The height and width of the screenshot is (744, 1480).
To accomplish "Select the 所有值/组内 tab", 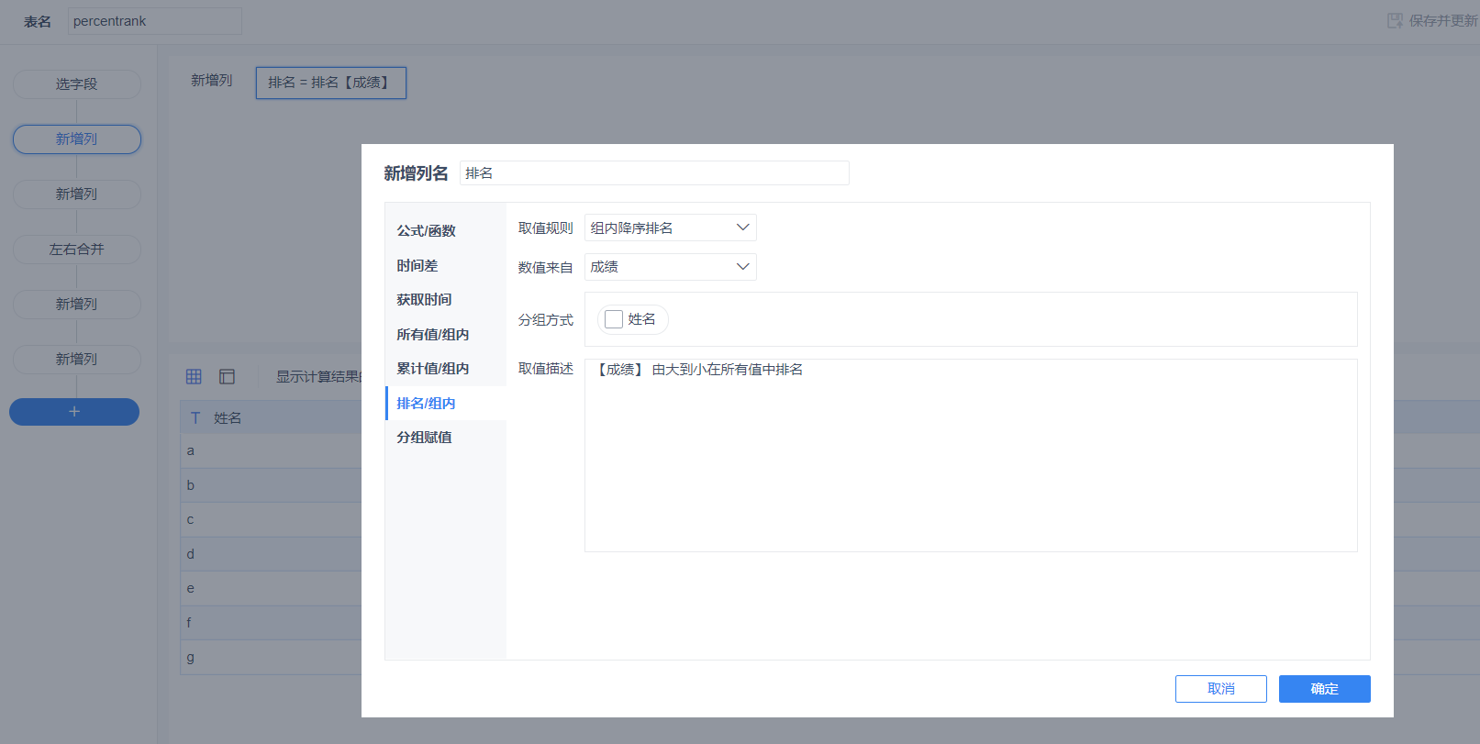I will (446, 334).
